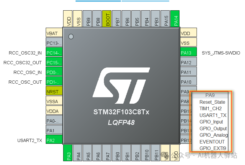Viewport: 245px width, 165px height.
Task: Select the PA0 pin
Action: tap(54, 120)
